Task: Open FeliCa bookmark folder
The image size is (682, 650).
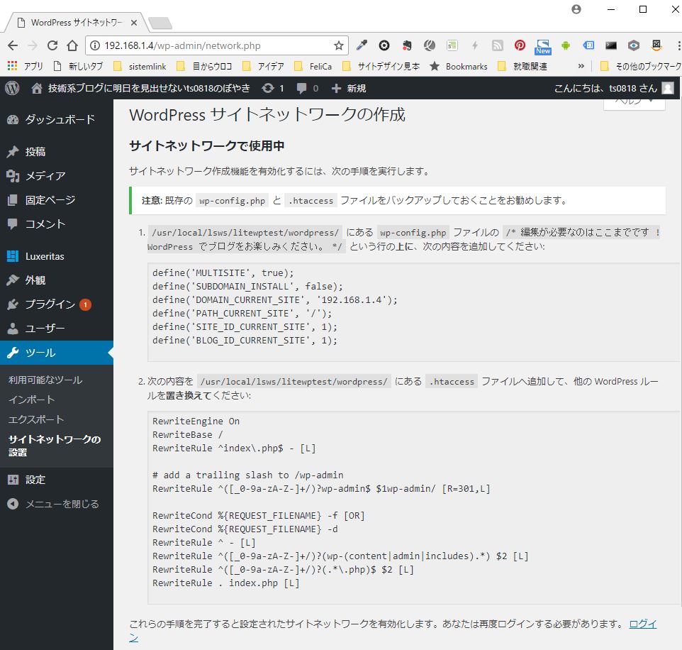Action: coord(313,66)
